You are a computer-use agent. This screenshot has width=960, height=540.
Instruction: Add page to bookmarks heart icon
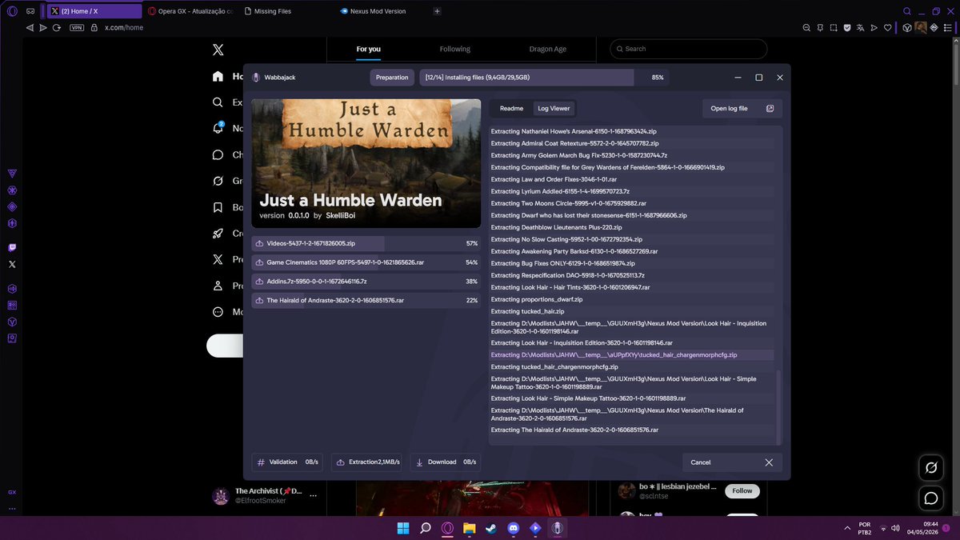(888, 27)
